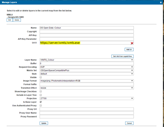Cancel the layer edit
Image resolution: width=164 pixels, height=127 pixels.
pos(129,123)
